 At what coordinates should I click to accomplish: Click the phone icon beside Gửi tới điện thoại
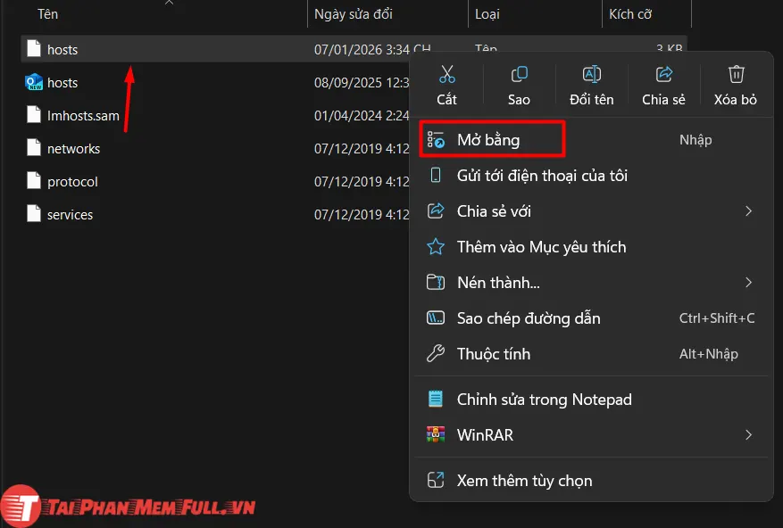[x=437, y=176]
